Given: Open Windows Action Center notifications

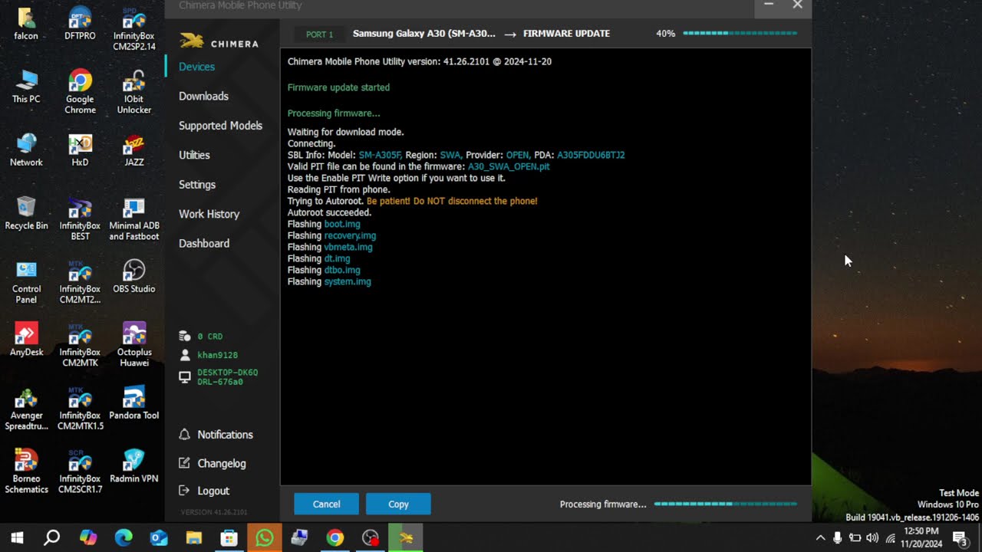Looking at the screenshot, I should (960, 537).
